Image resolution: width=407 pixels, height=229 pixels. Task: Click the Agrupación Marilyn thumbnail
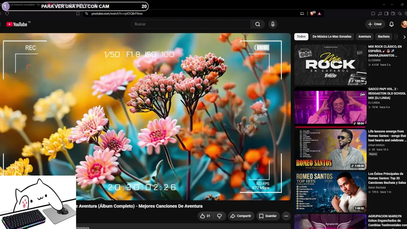tap(330, 221)
